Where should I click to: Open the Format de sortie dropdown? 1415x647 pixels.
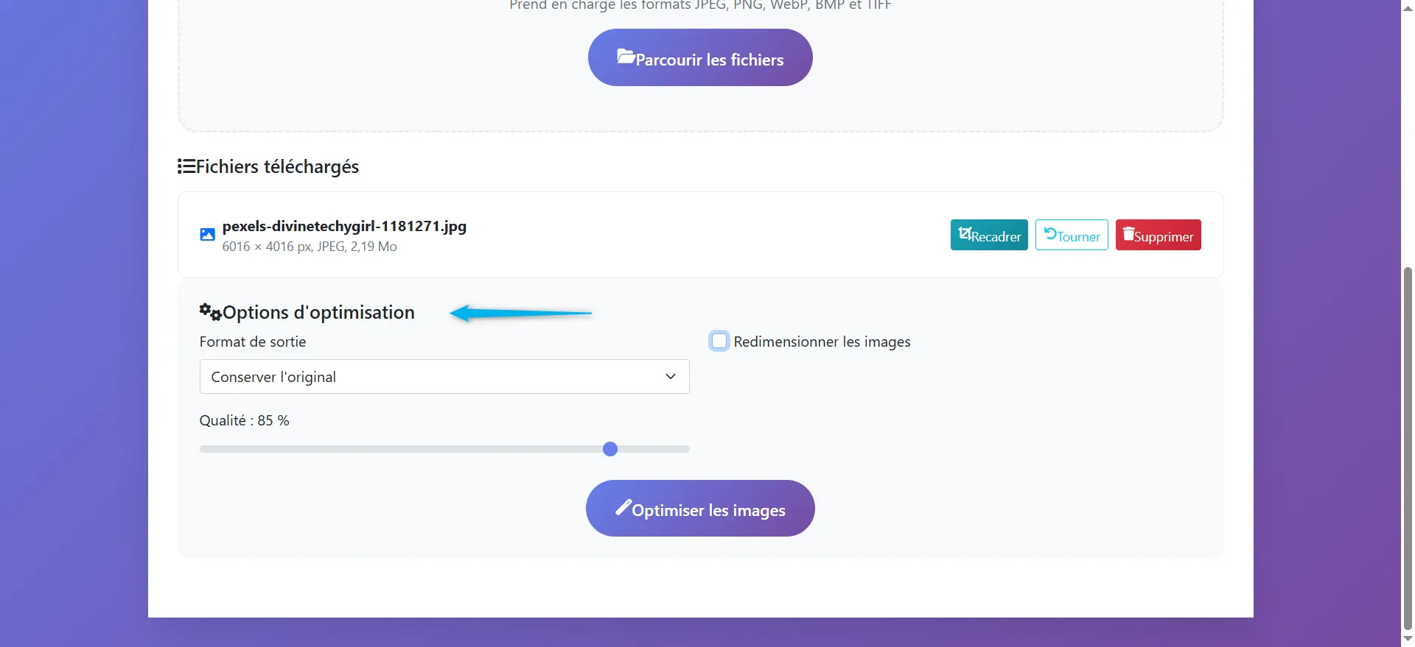(444, 376)
